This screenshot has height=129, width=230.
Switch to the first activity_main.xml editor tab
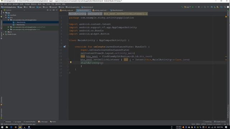point(67,10)
